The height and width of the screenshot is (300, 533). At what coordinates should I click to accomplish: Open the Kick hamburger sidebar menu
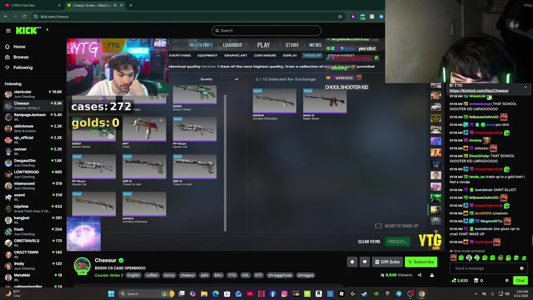(8, 30)
